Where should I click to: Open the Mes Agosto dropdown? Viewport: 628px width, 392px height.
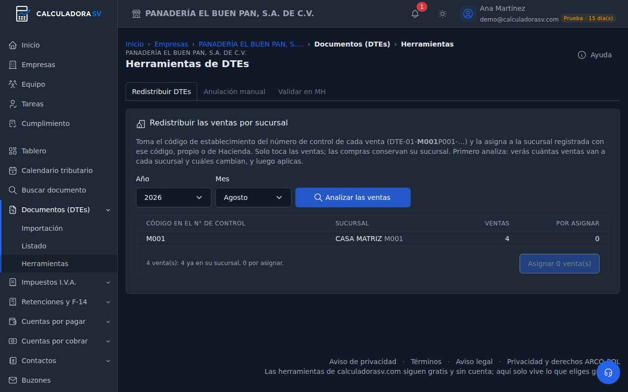click(253, 197)
